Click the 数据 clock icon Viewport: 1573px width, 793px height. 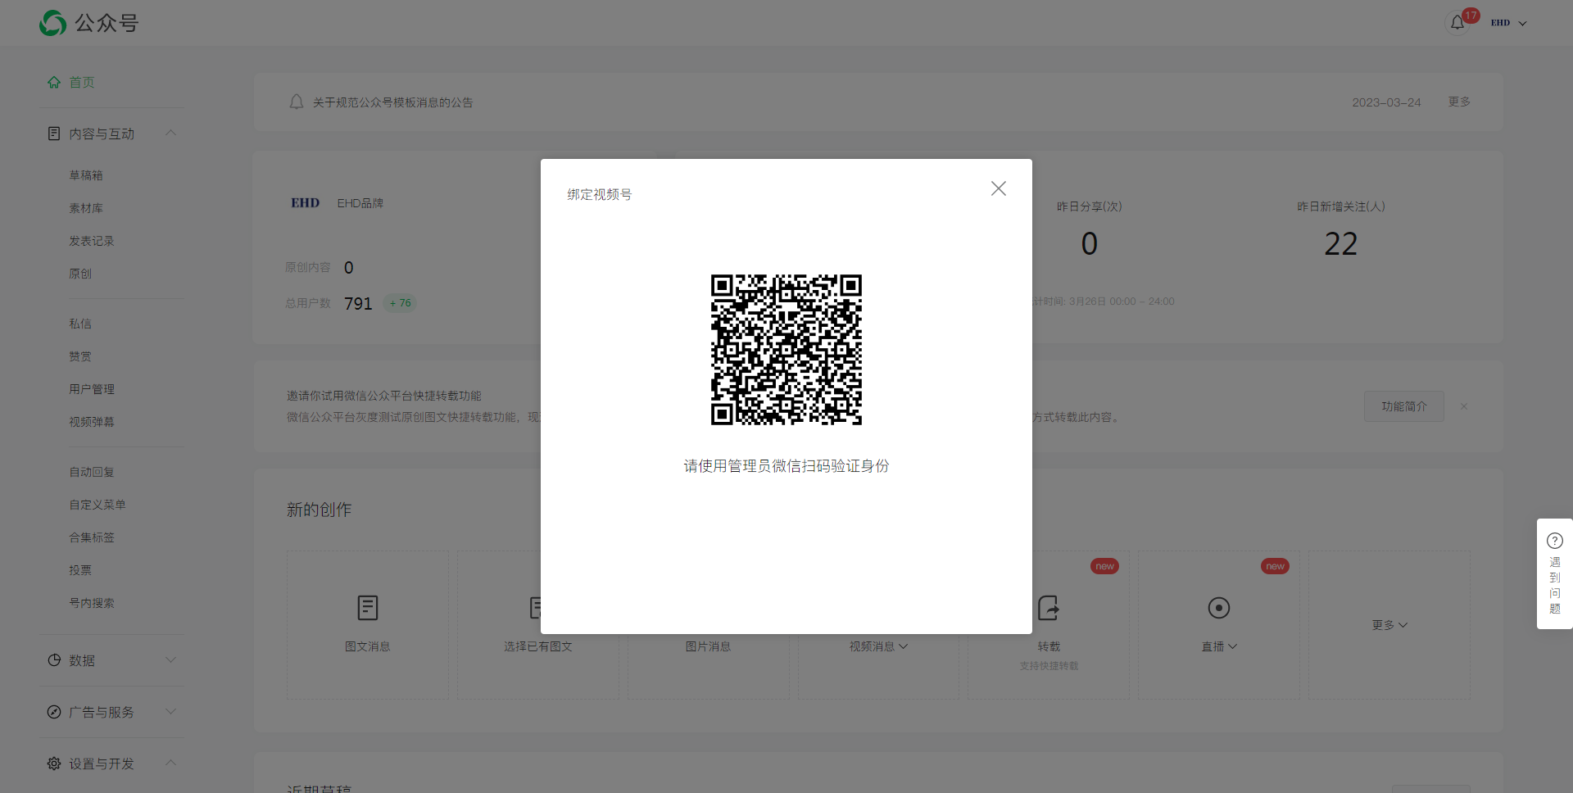point(54,660)
